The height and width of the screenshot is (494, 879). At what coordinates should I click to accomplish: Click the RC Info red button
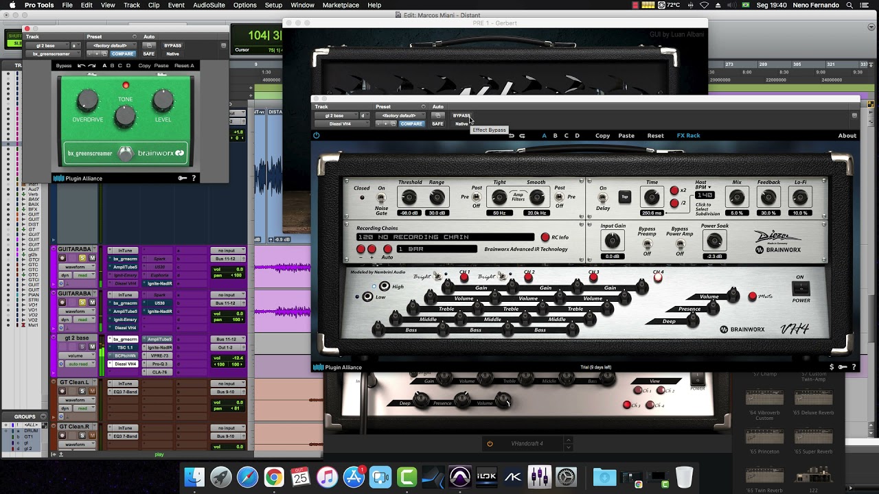tap(545, 237)
